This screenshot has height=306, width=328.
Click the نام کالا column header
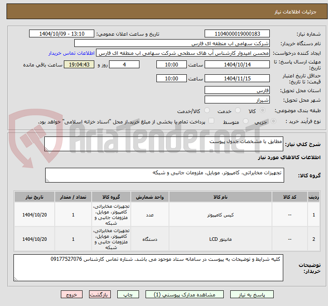pos(220,197)
